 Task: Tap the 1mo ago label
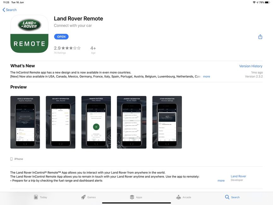click(257, 72)
